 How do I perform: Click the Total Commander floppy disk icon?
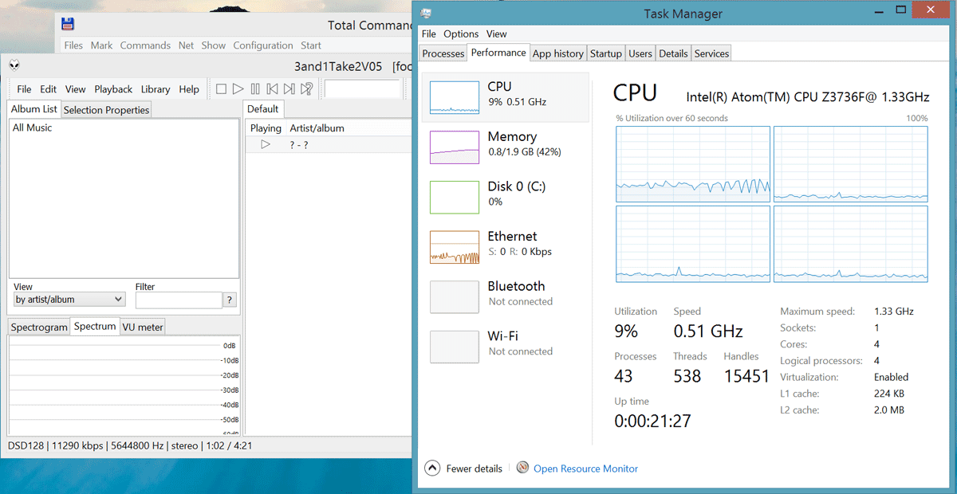pos(68,25)
